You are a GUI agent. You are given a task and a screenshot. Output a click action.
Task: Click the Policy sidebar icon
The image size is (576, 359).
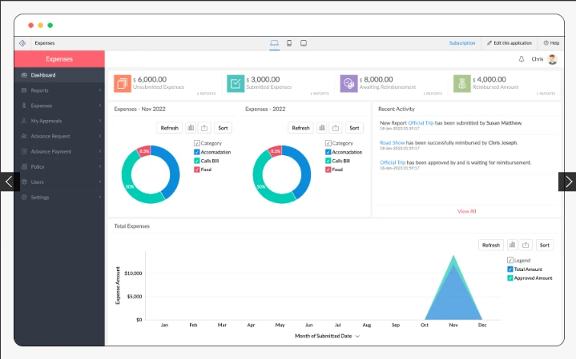pos(24,166)
